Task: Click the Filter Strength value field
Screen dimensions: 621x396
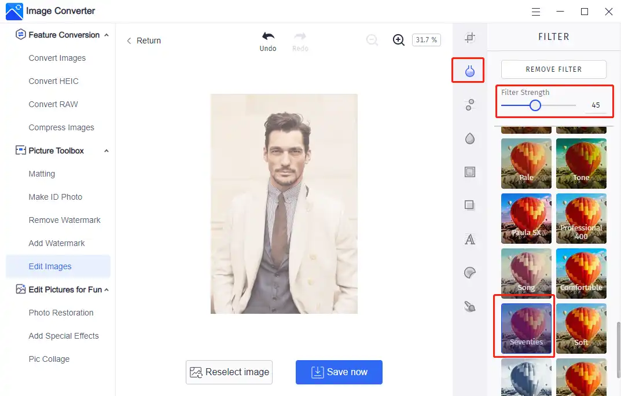Action: (x=596, y=105)
